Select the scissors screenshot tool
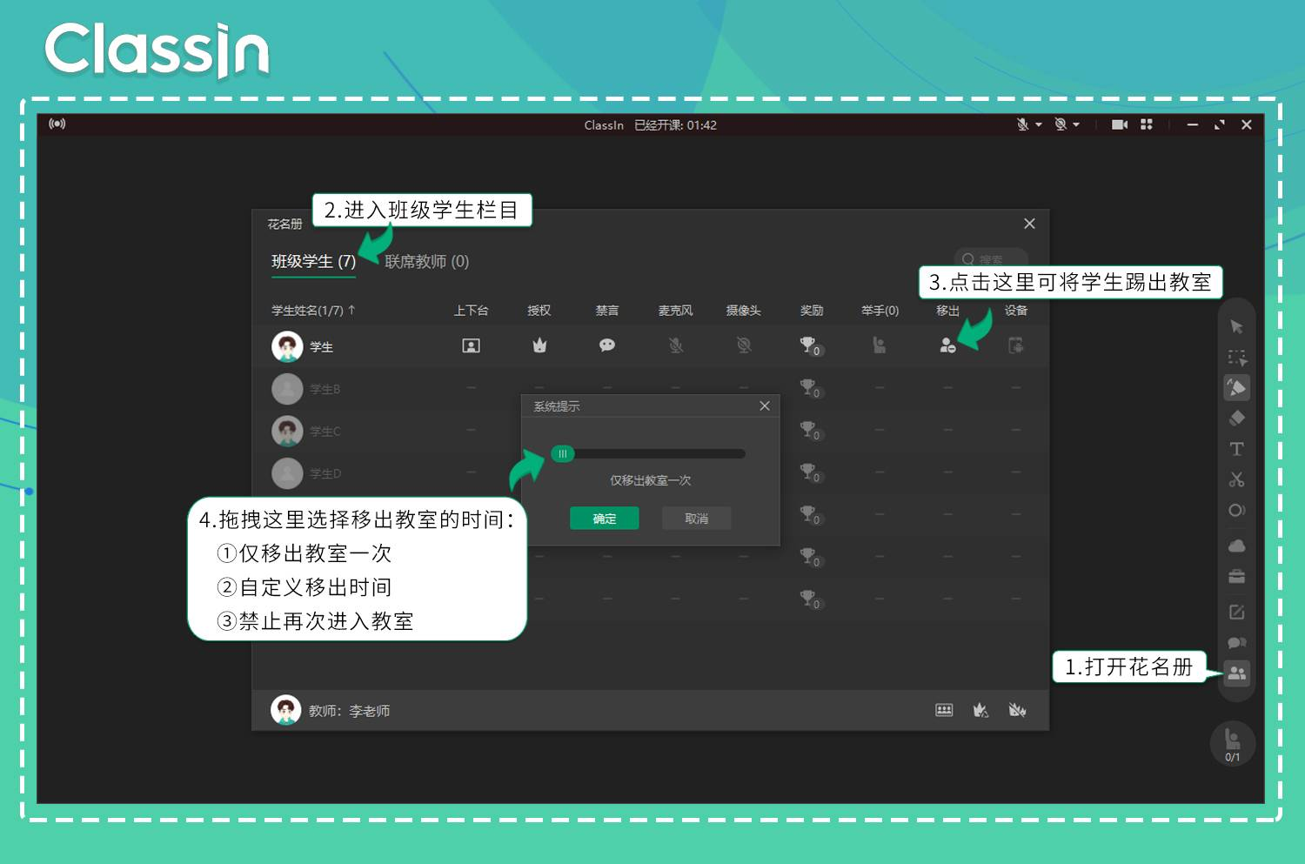Viewport: 1305px width, 864px height. (1236, 479)
